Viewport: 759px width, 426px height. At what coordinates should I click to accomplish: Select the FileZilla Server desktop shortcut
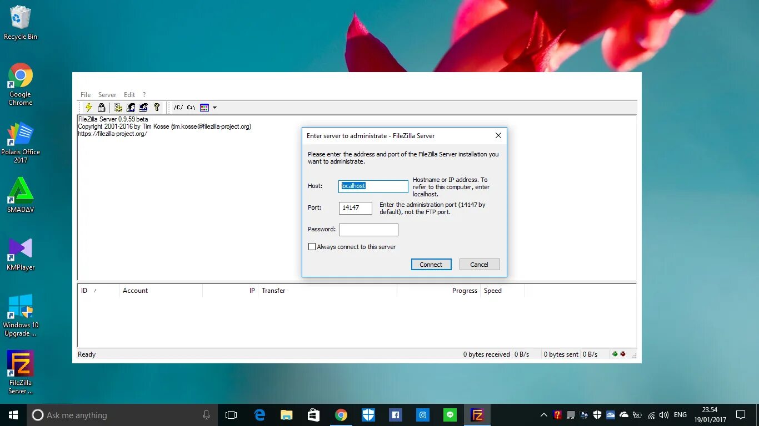[x=21, y=372]
